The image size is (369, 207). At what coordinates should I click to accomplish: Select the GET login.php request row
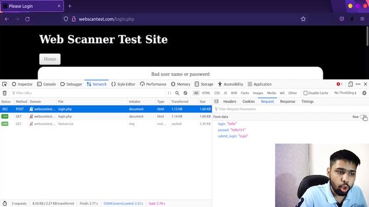point(106,116)
